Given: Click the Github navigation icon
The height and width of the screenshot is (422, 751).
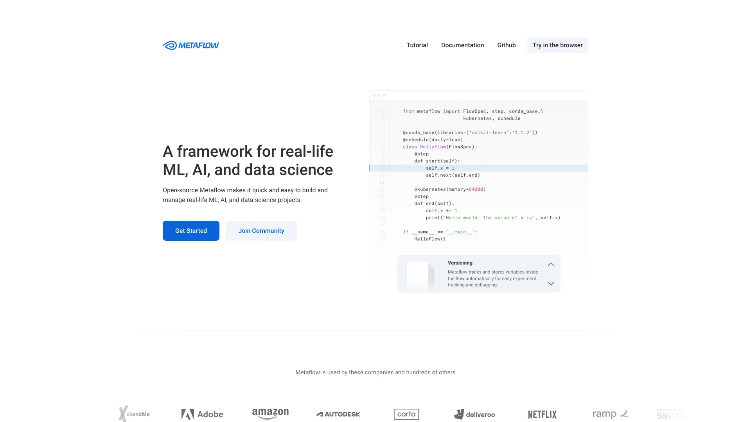Looking at the screenshot, I should 507,45.
